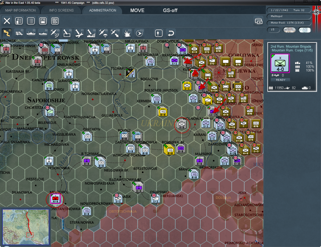Click the Motor Pool 137K field
The width and height of the screenshot is (321, 247).
point(289,23)
